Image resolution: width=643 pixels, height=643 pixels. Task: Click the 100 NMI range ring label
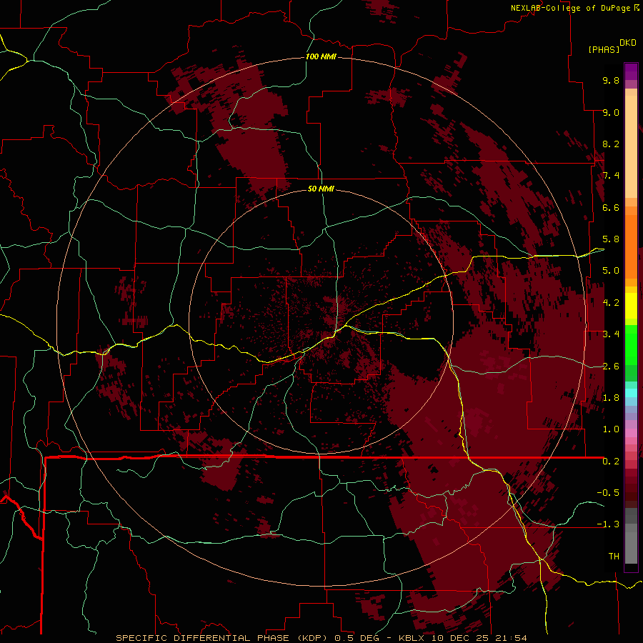tap(321, 56)
